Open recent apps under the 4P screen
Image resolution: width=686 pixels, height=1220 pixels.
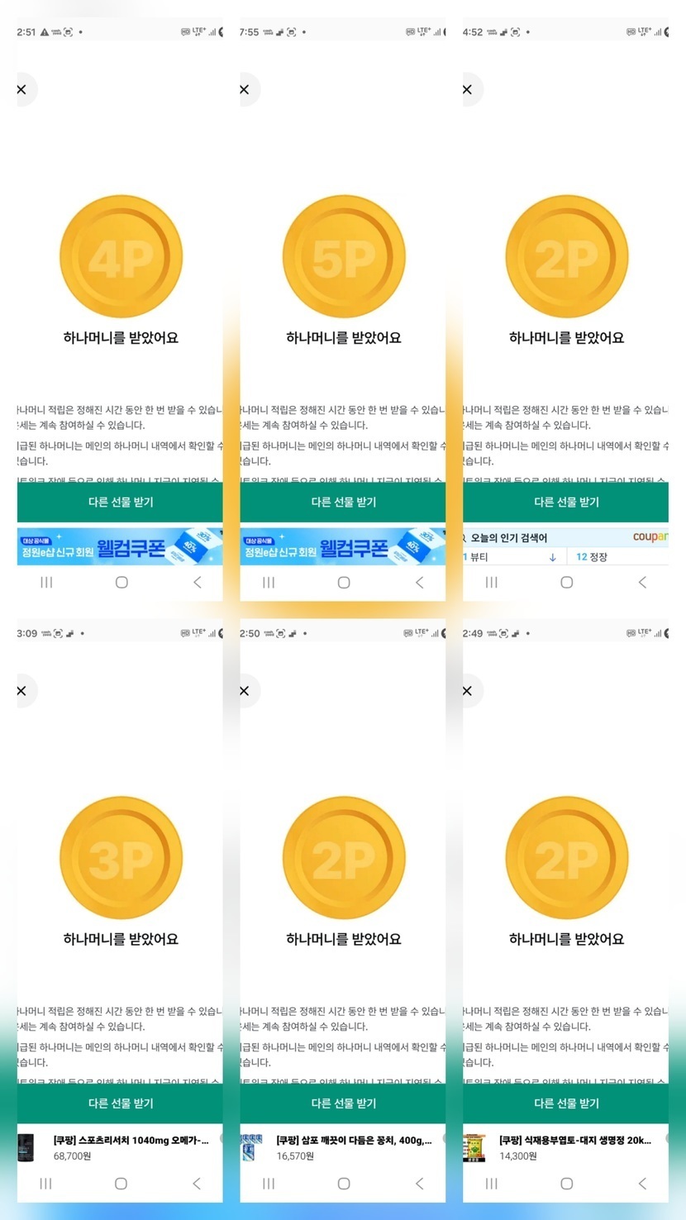click(46, 583)
